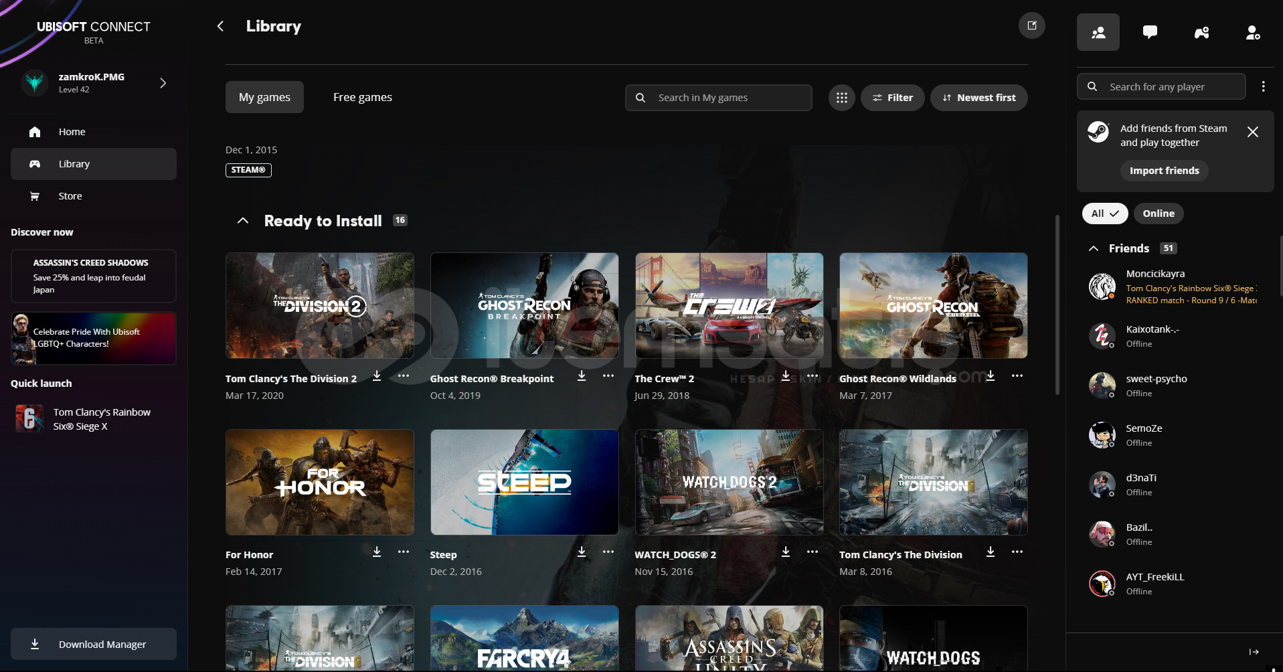Open friends panel more options menu
The height and width of the screenshot is (672, 1283).
tap(1263, 86)
